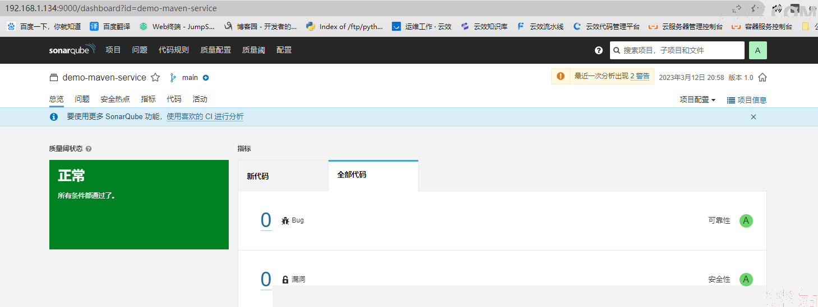Click the blue plus icon beside main
Image resolution: width=818 pixels, height=307 pixels.
pos(206,78)
